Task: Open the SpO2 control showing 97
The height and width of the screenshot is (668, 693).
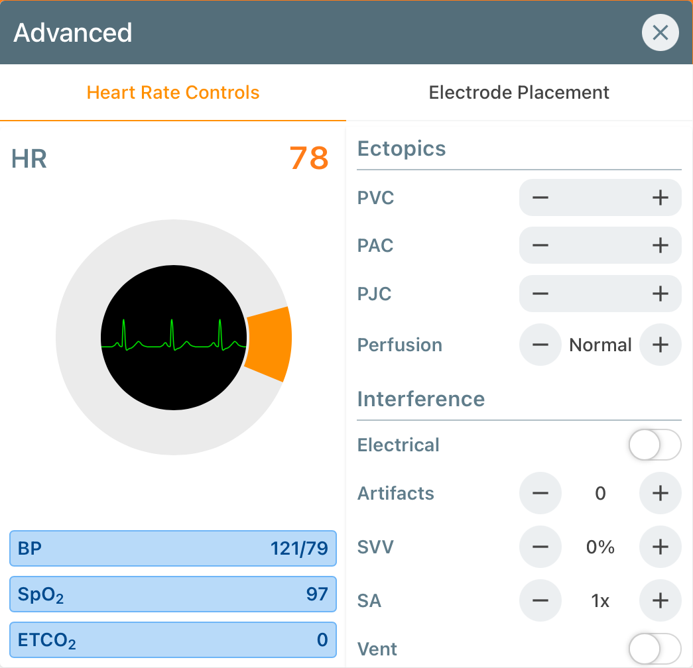Action: (x=172, y=594)
